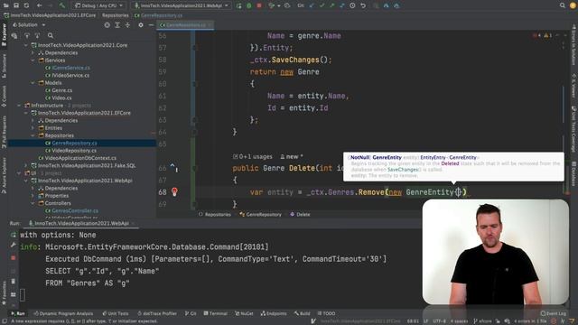Click the red Stop icon in Run panel
The image size is (578, 325).
point(14,257)
